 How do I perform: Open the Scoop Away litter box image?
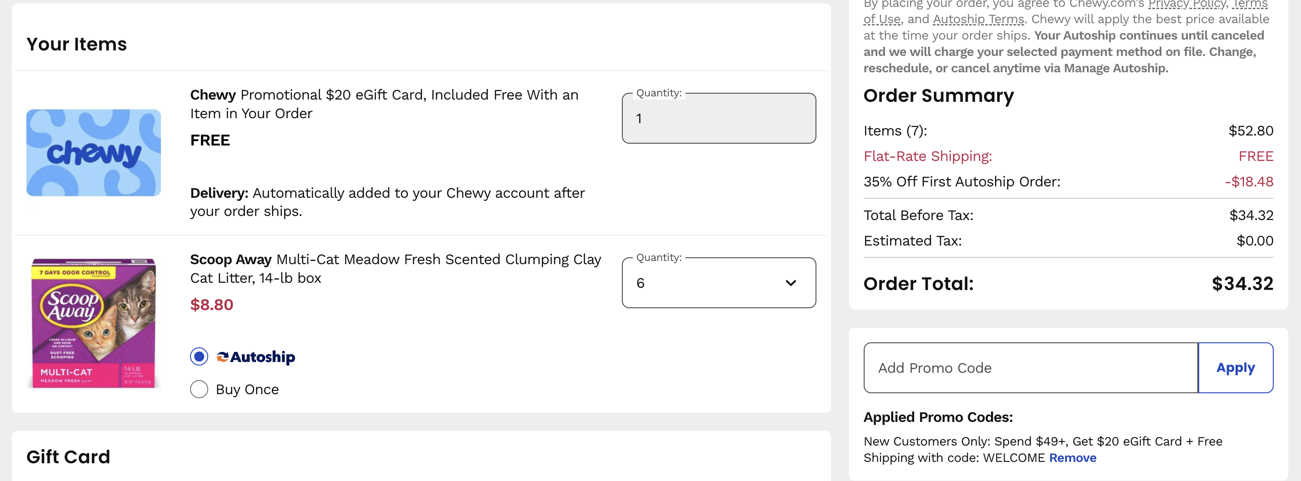tap(94, 323)
